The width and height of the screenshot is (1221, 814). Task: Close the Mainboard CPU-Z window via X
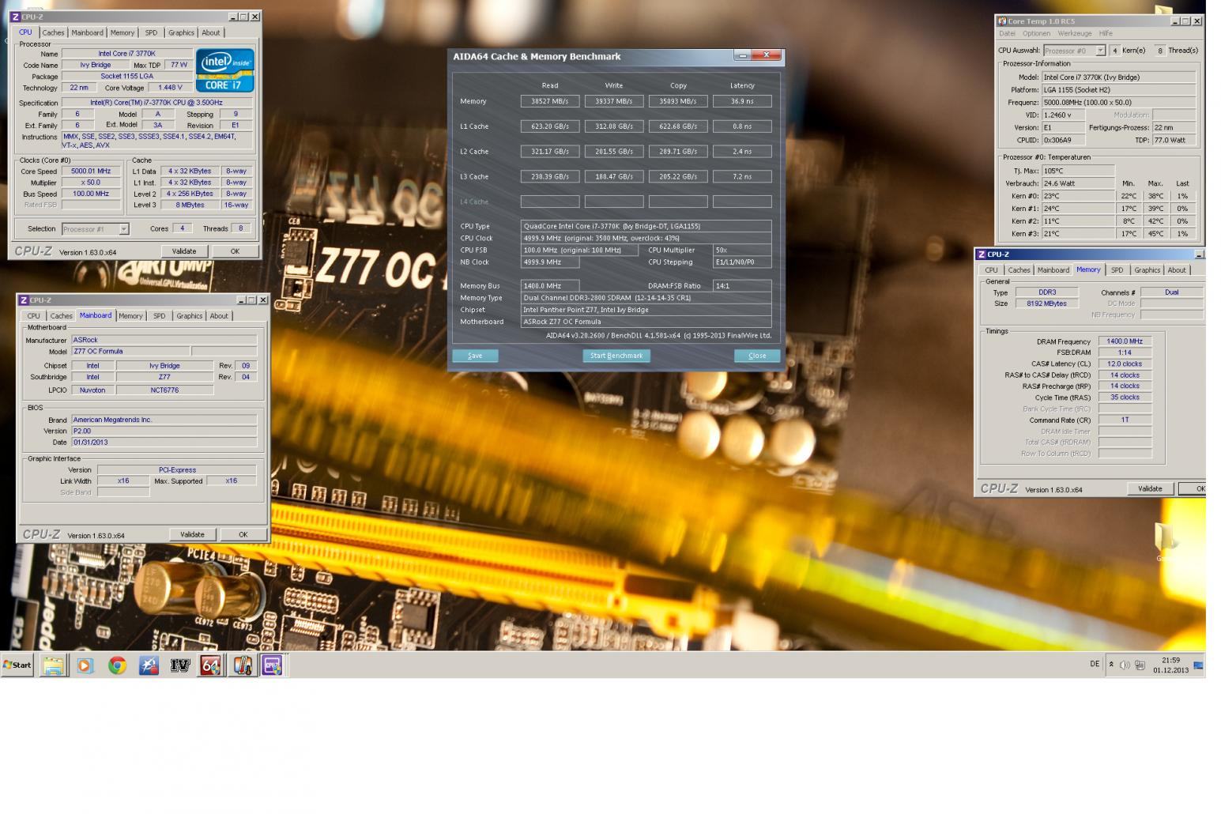click(263, 300)
